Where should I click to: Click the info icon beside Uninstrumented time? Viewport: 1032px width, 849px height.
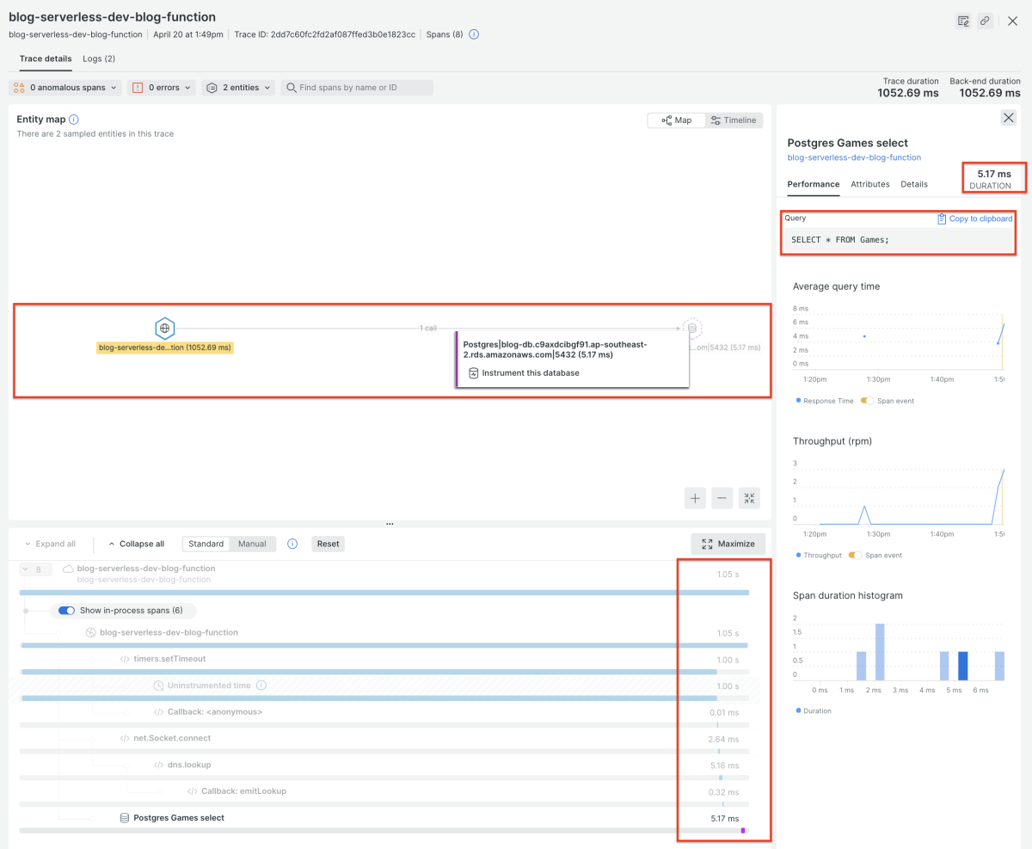coord(261,686)
